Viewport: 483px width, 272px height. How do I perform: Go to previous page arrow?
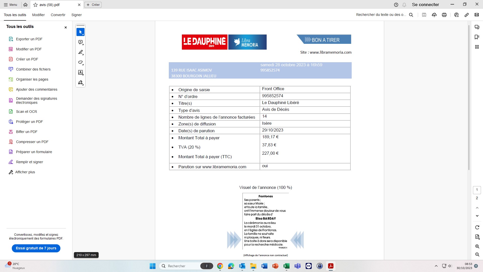click(477, 208)
